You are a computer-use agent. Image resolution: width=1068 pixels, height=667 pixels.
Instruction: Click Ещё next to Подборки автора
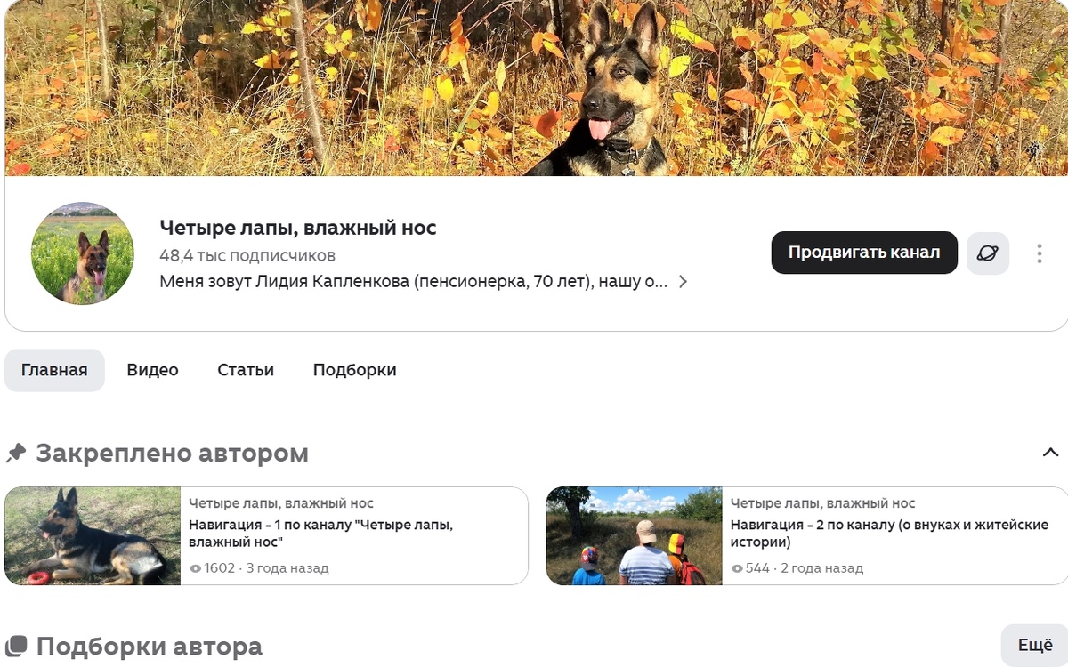click(x=1037, y=646)
